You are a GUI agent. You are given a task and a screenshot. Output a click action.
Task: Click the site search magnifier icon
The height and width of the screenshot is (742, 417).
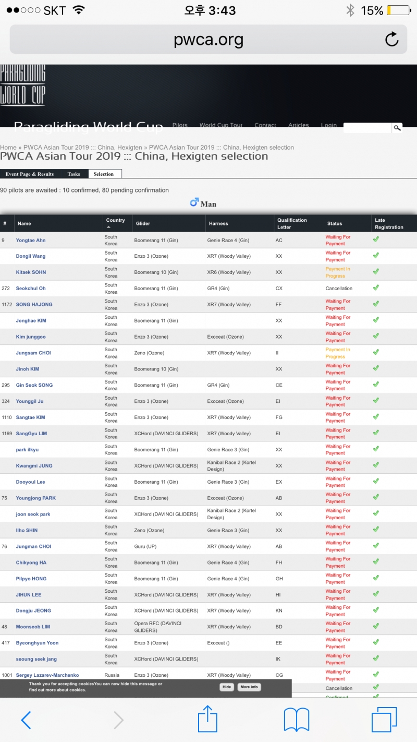click(397, 128)
